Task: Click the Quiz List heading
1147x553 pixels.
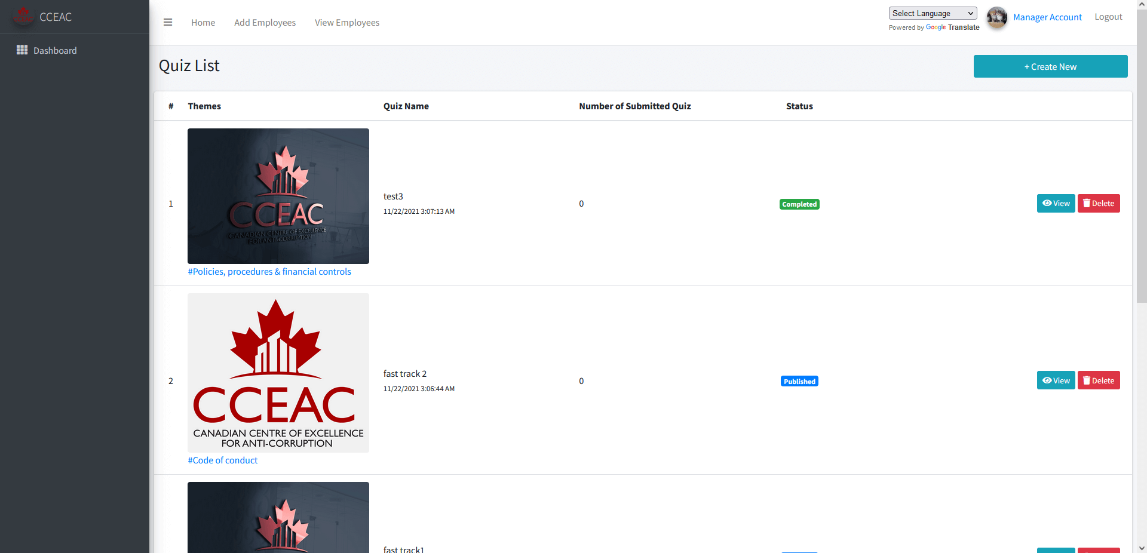Action: (189, 66)
